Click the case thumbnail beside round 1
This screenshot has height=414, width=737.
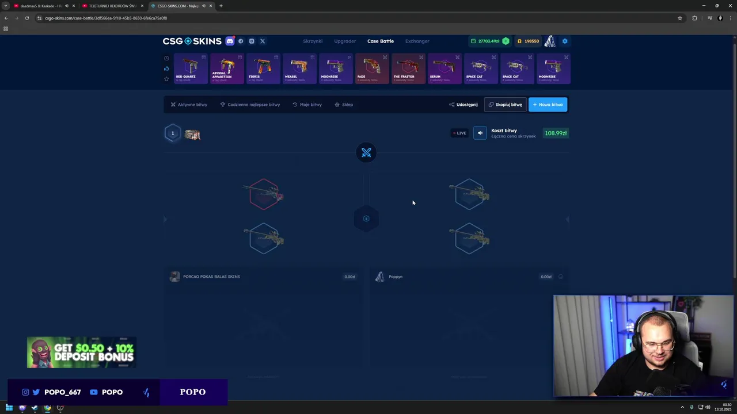192,135
